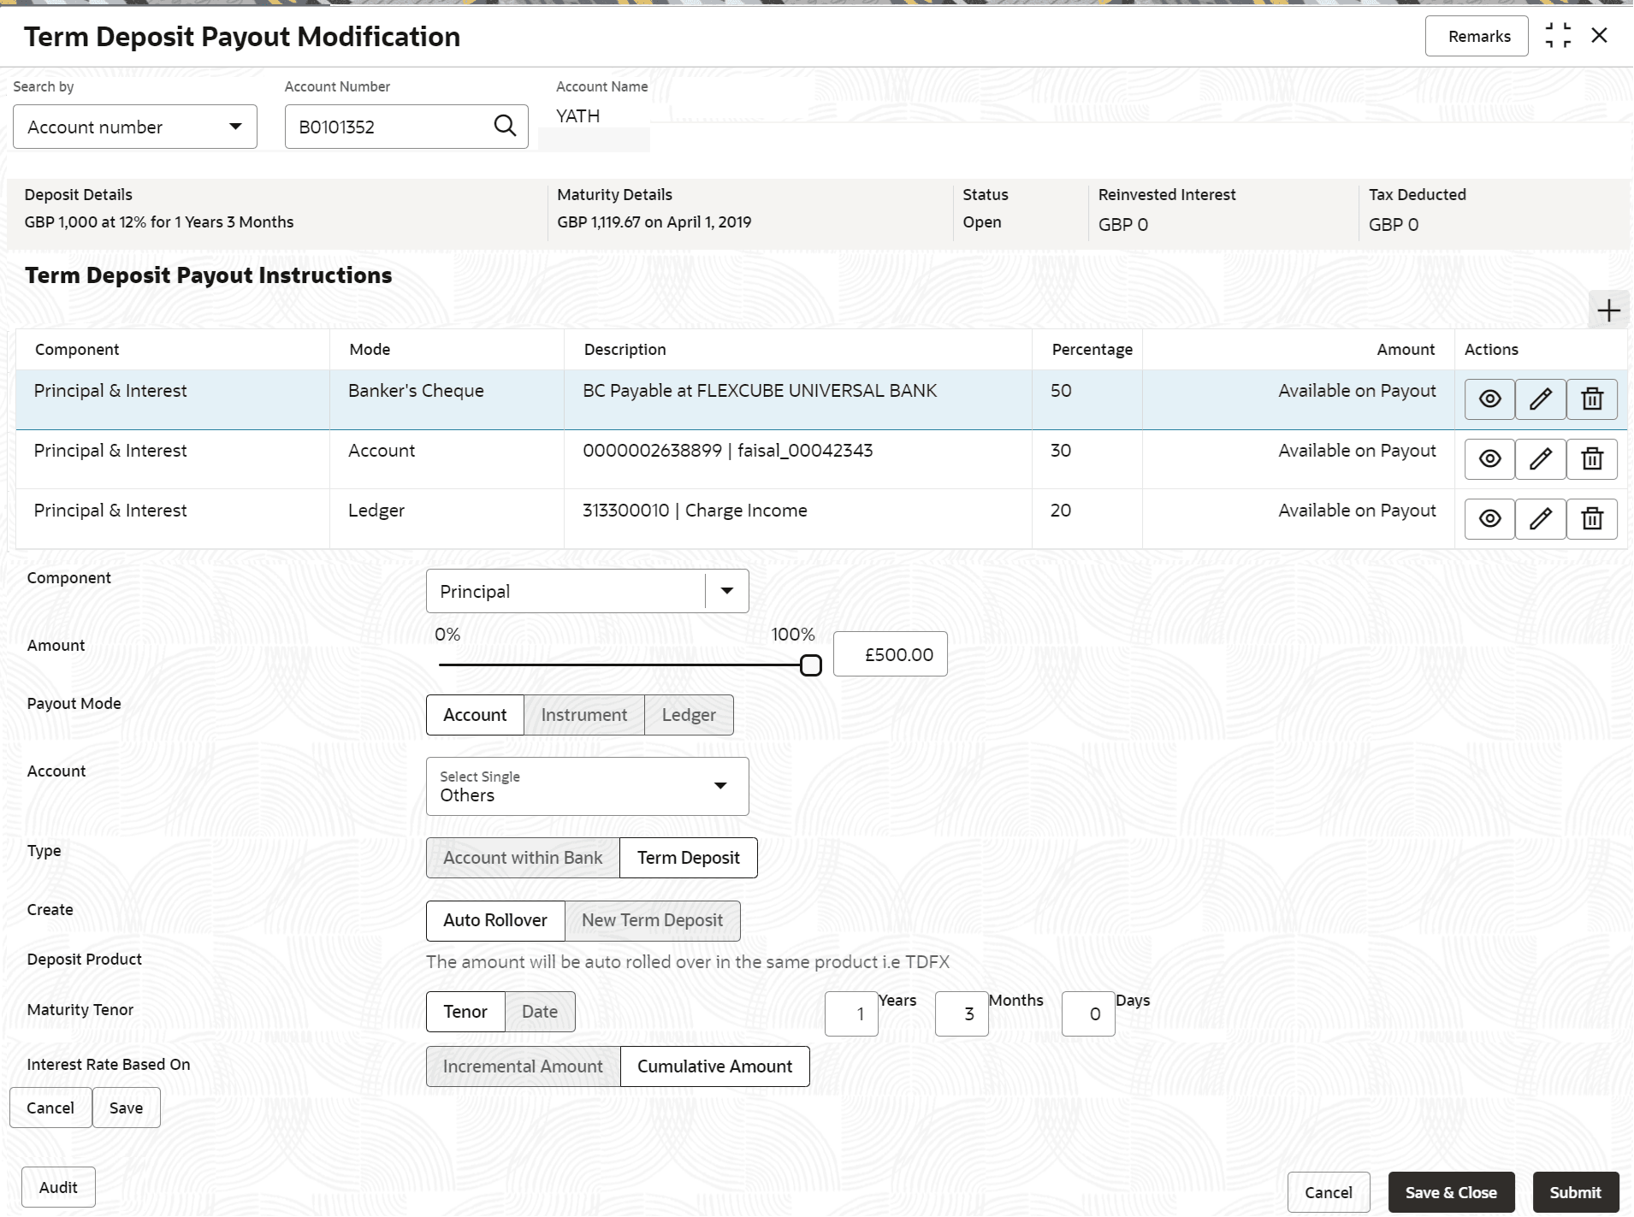Switch Maturity Tenor to Date
The height and width of the screenshot is (1217, 1634).
(x=540, y=1012)
